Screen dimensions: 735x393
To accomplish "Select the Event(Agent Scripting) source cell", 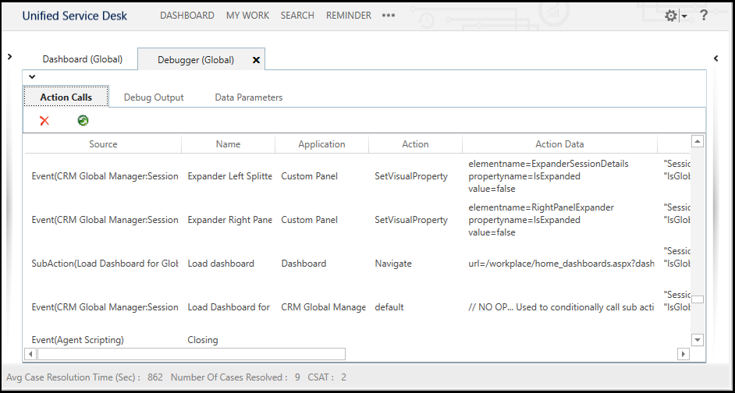I will [x=78, y=340].
